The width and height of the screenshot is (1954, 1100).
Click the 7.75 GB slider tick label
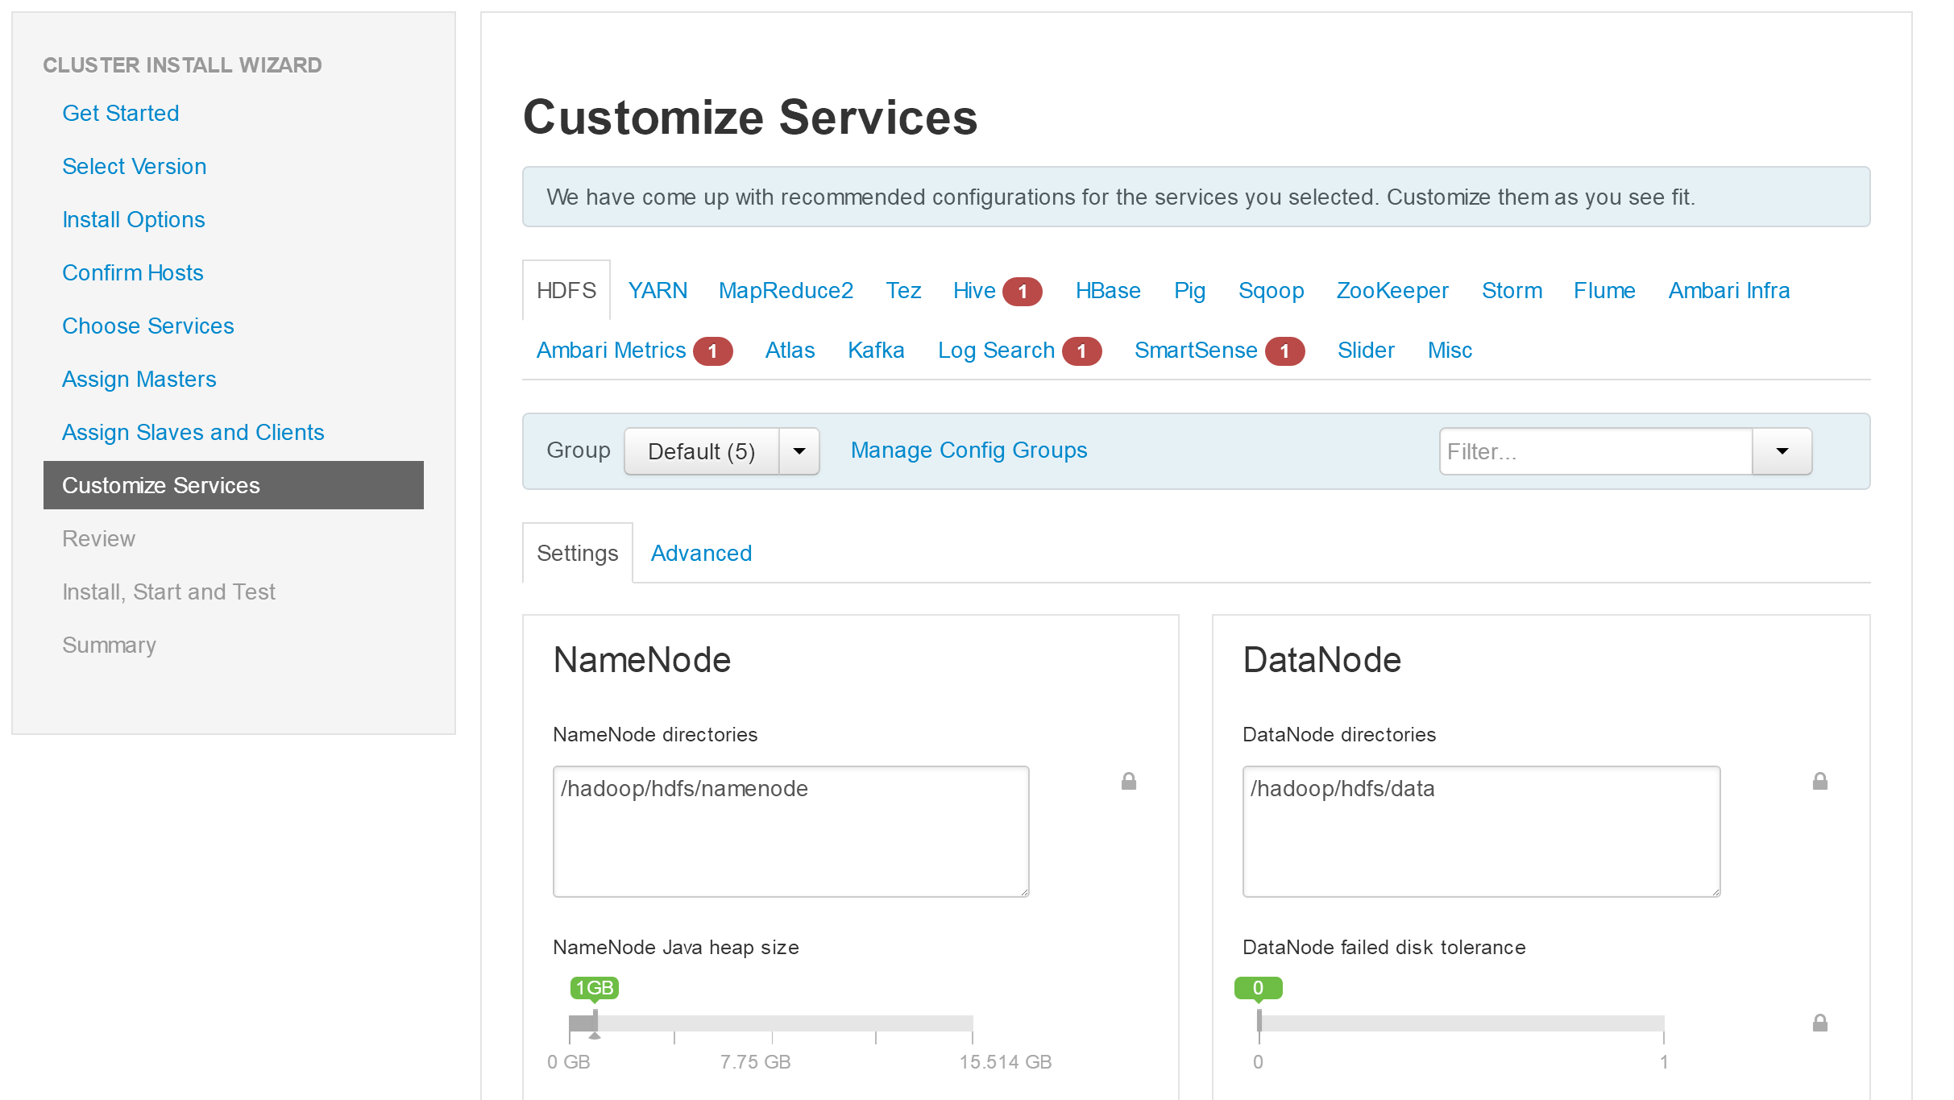pos(756,1062)
